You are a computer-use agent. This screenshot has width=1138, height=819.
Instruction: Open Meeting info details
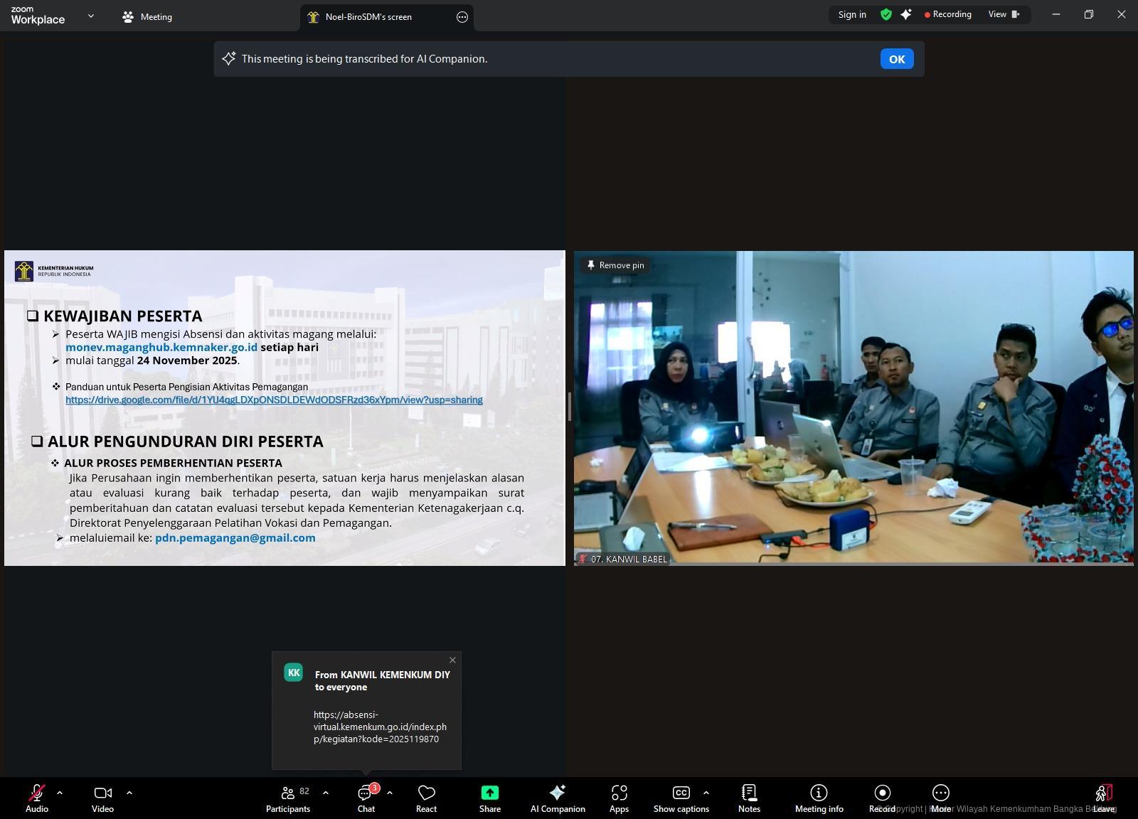[819, 798]
